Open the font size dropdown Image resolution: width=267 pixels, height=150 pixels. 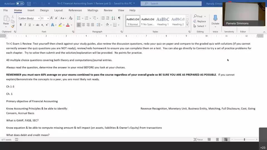(x=48, y=18)
